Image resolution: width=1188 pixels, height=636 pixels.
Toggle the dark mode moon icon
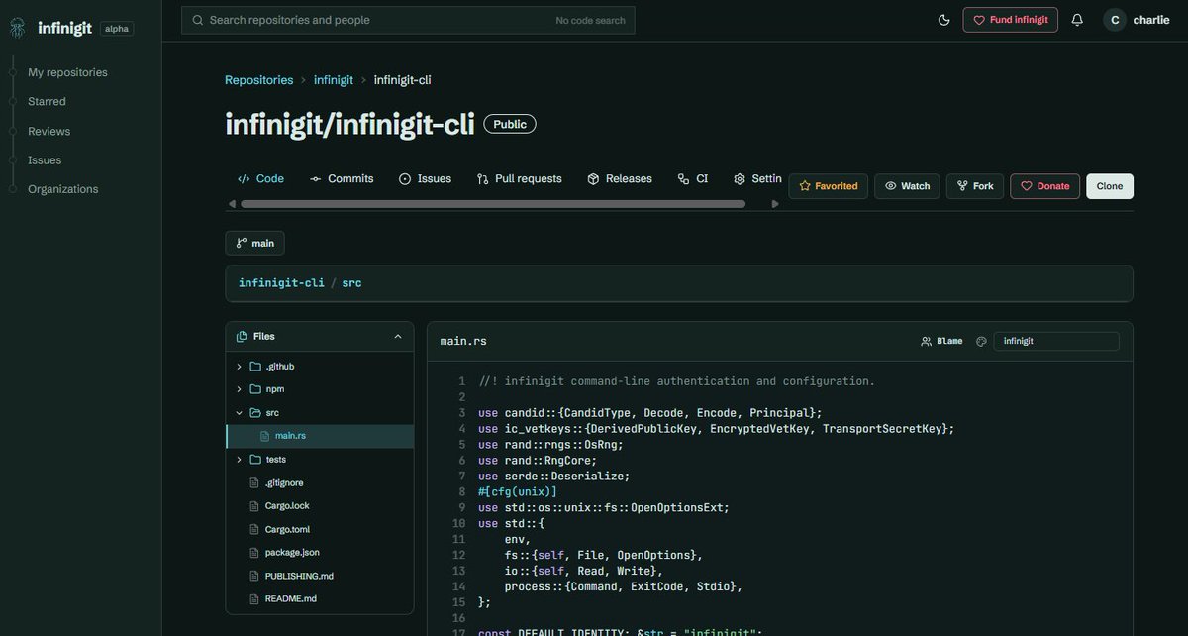[x=943, y=20]
